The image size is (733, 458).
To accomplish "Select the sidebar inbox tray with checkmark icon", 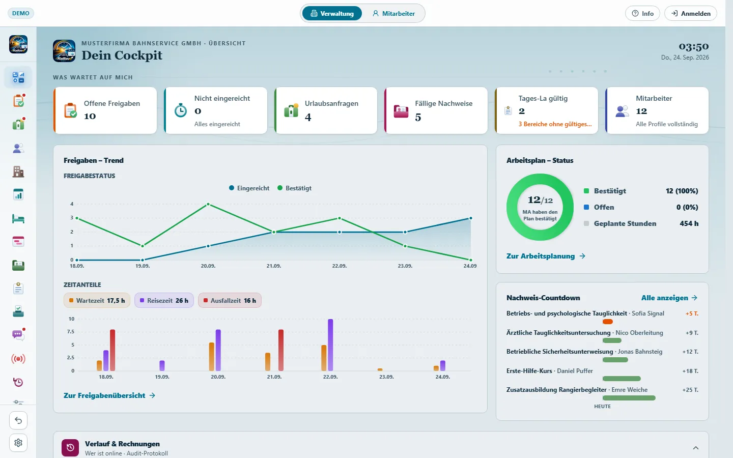I will [18, 311].
